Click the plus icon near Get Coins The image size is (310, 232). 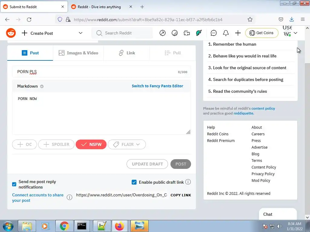(238, 33)
